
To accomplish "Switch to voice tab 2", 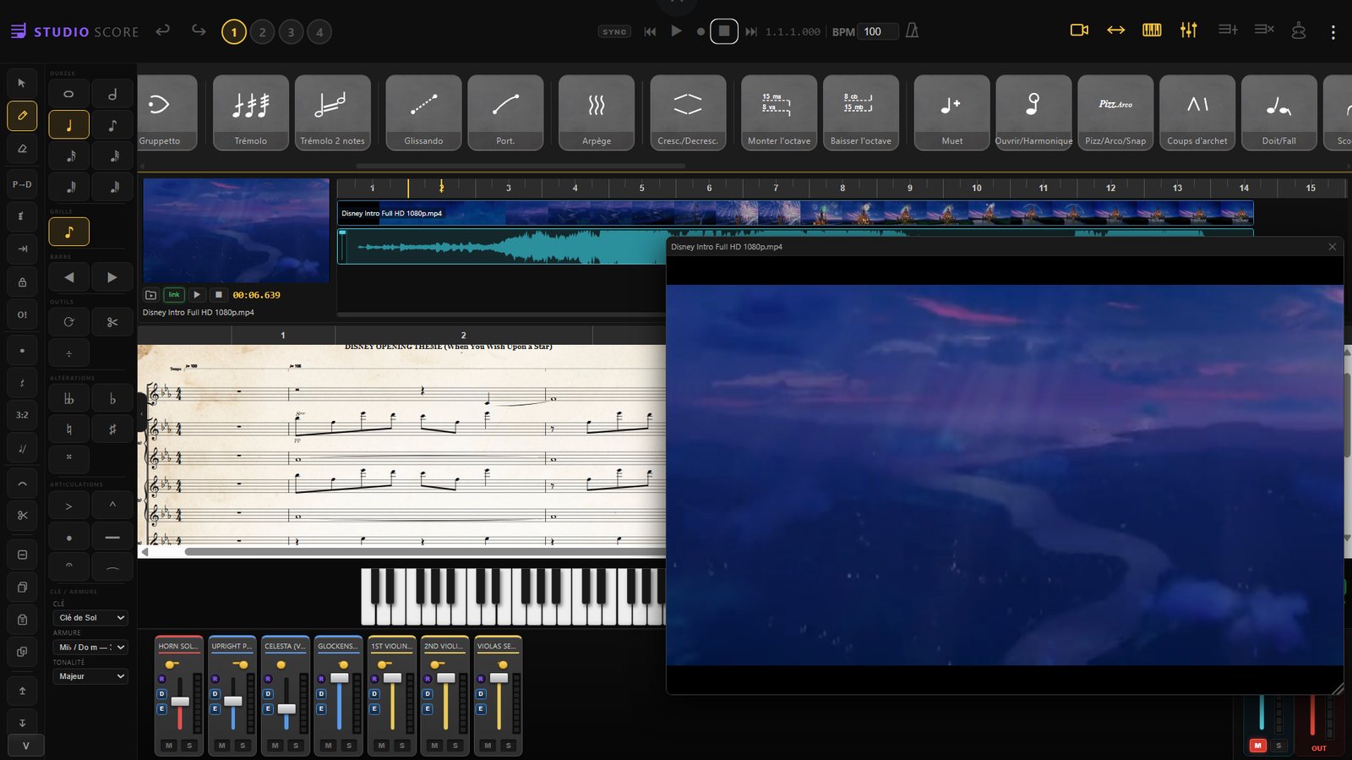I will (x=263, y=32).
